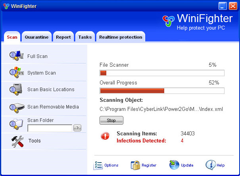Viewport: 240px width, 176px height.
Task: Open the Help link
Action: [221, 165]
